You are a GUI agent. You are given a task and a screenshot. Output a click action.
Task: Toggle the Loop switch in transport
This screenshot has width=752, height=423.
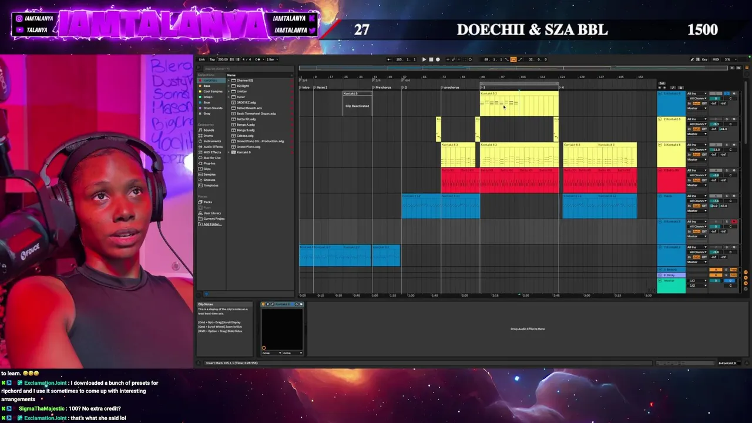513,59
